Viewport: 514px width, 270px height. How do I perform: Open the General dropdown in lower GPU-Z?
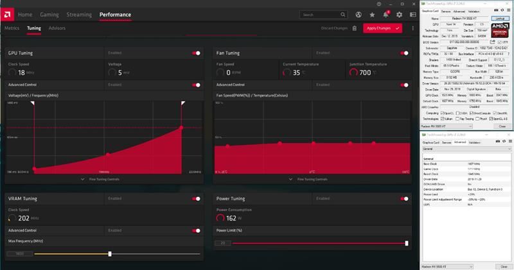coord(467,149)
